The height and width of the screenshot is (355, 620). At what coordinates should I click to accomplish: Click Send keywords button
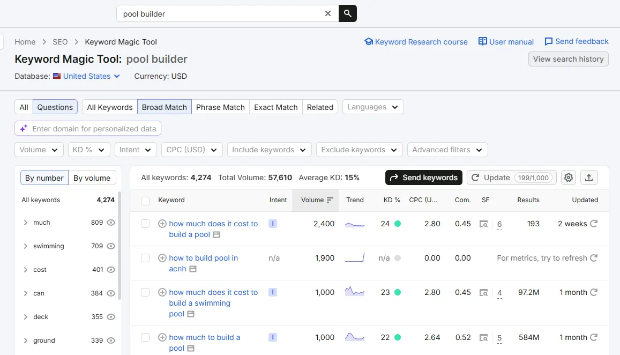click(423, 177)
